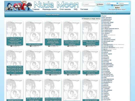Viewport: 135px width, 101px height.
Task: Open the Стол заказов menu item
Action: click(x=65, y=9)
